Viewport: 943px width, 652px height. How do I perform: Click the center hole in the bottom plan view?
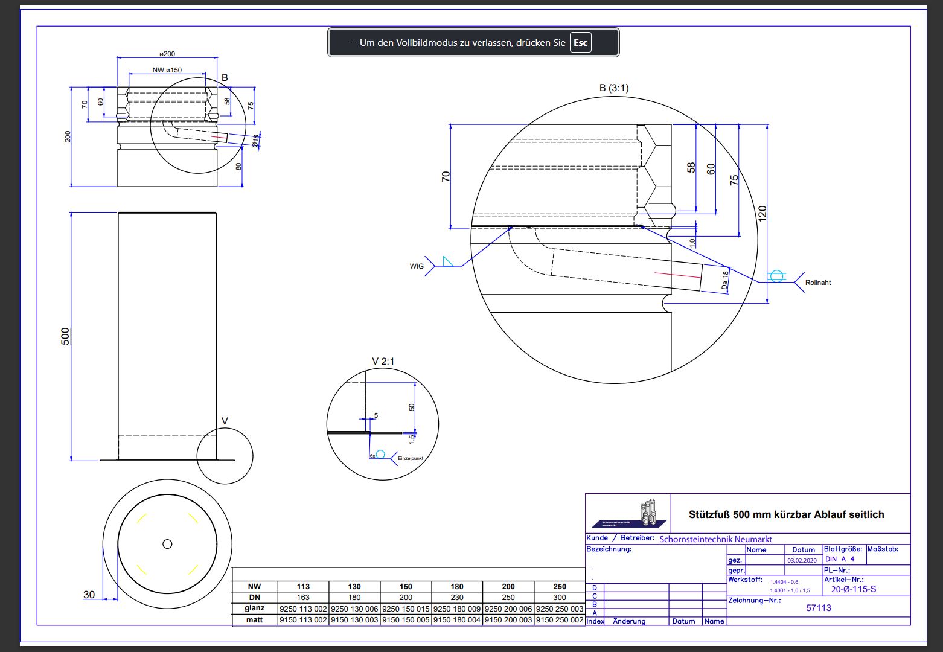tap(167, 544)
